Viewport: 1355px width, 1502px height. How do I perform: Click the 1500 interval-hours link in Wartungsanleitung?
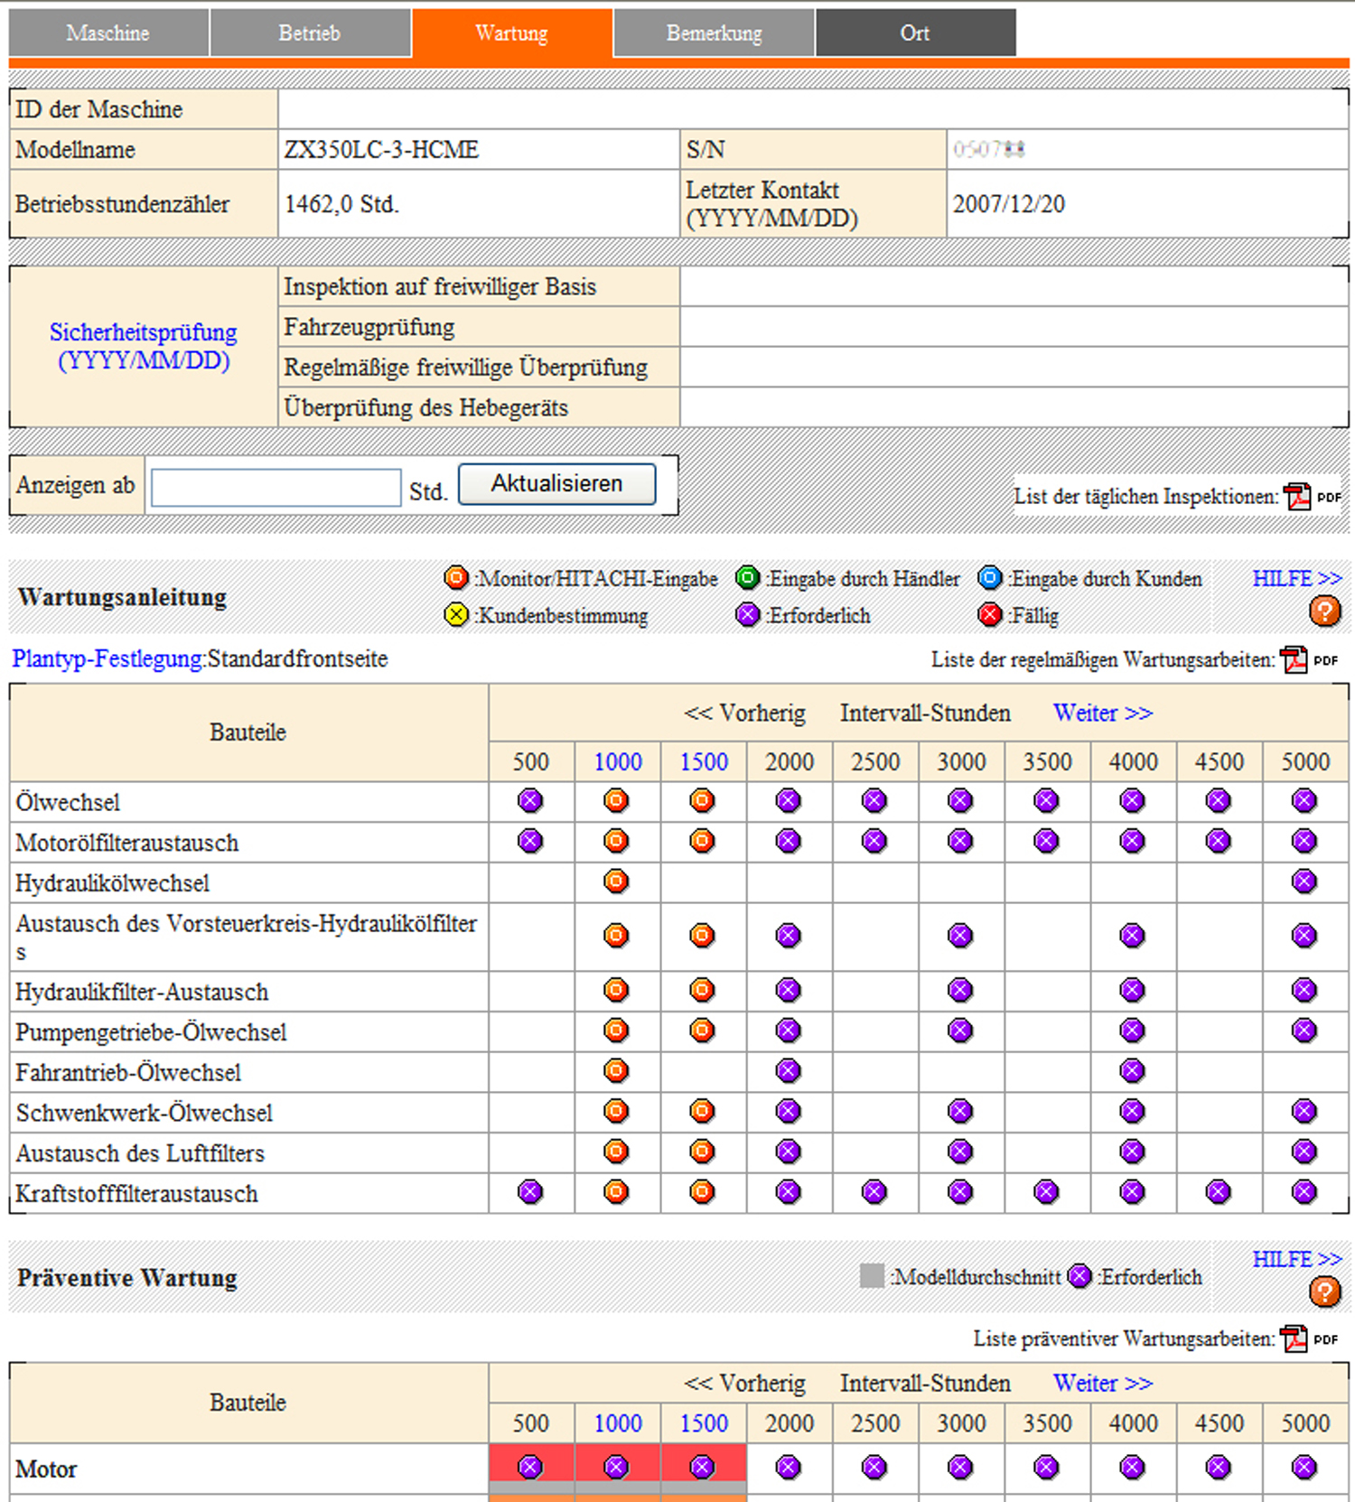[704, 762]
